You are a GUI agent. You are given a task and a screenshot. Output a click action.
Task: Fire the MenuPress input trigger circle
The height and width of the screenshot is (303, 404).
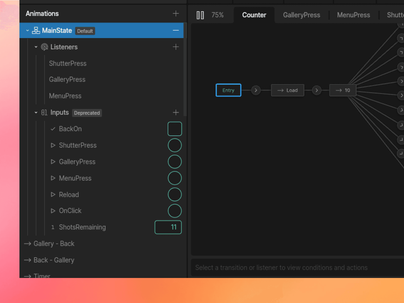[175, 178]
